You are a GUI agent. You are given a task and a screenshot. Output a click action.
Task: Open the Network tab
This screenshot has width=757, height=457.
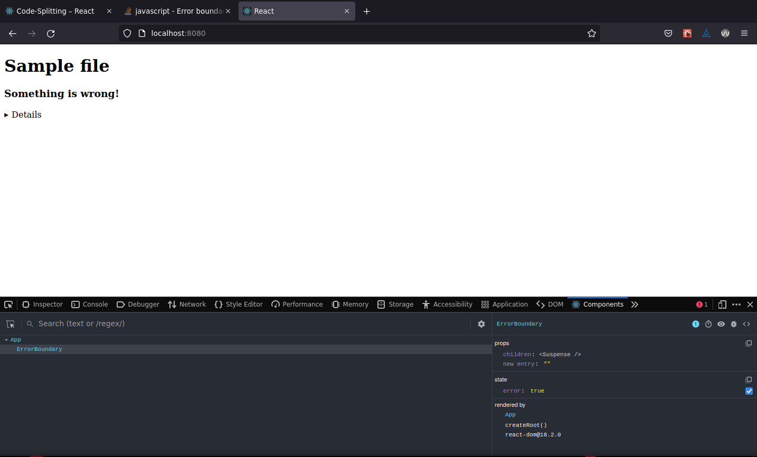(187, 304)
